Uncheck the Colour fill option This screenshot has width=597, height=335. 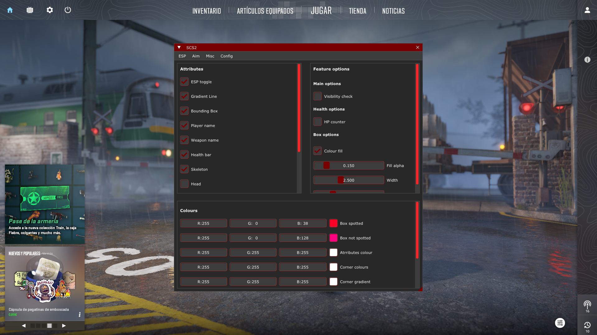point(317,151)
